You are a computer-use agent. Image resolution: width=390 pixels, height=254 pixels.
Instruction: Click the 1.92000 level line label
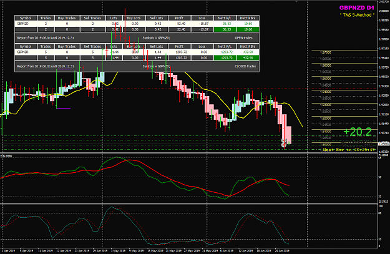pos(326,118)
